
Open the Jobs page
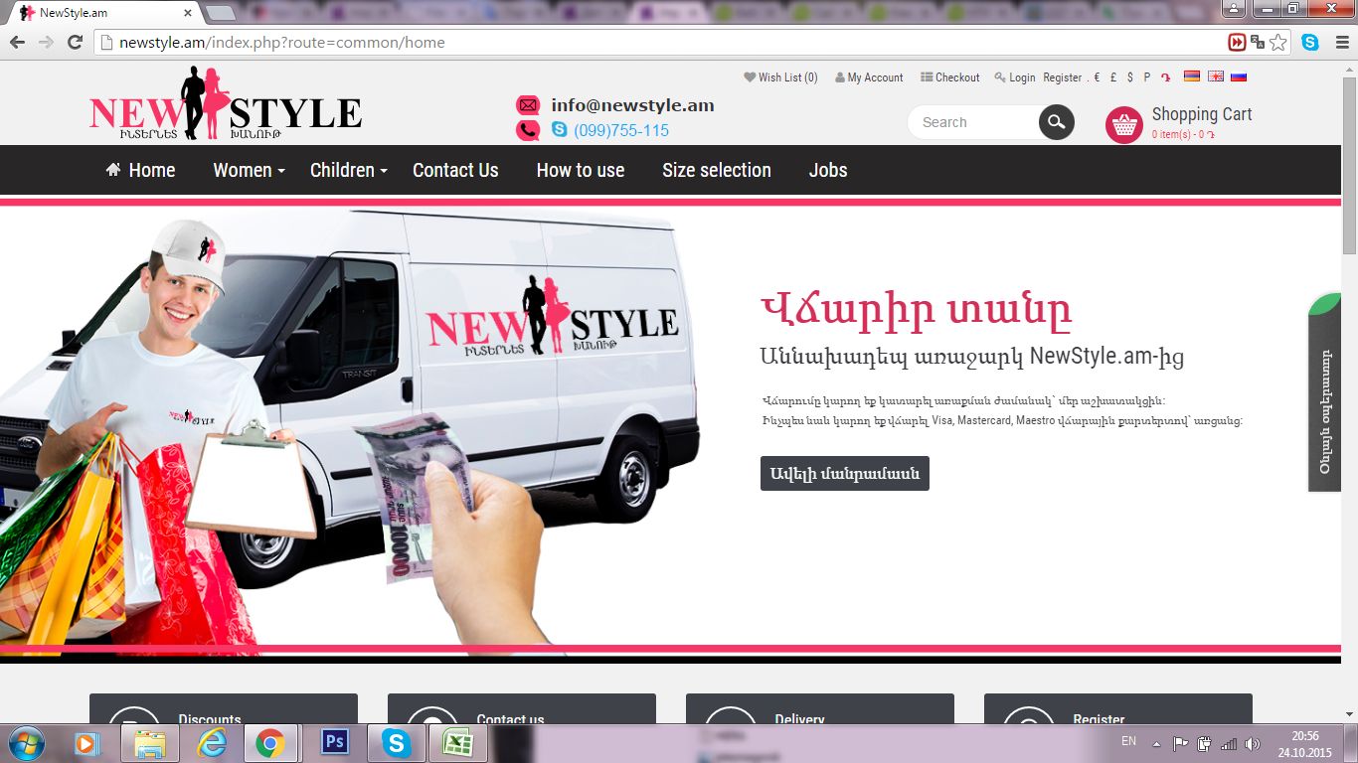click(828, 170)
